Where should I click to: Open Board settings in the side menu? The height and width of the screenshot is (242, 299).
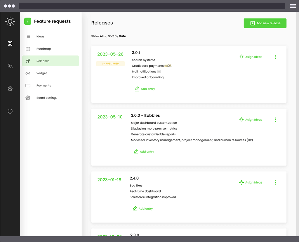(x=47, y=98)
